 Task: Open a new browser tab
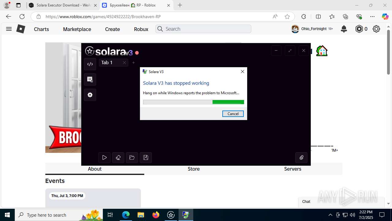pos(180,5)
